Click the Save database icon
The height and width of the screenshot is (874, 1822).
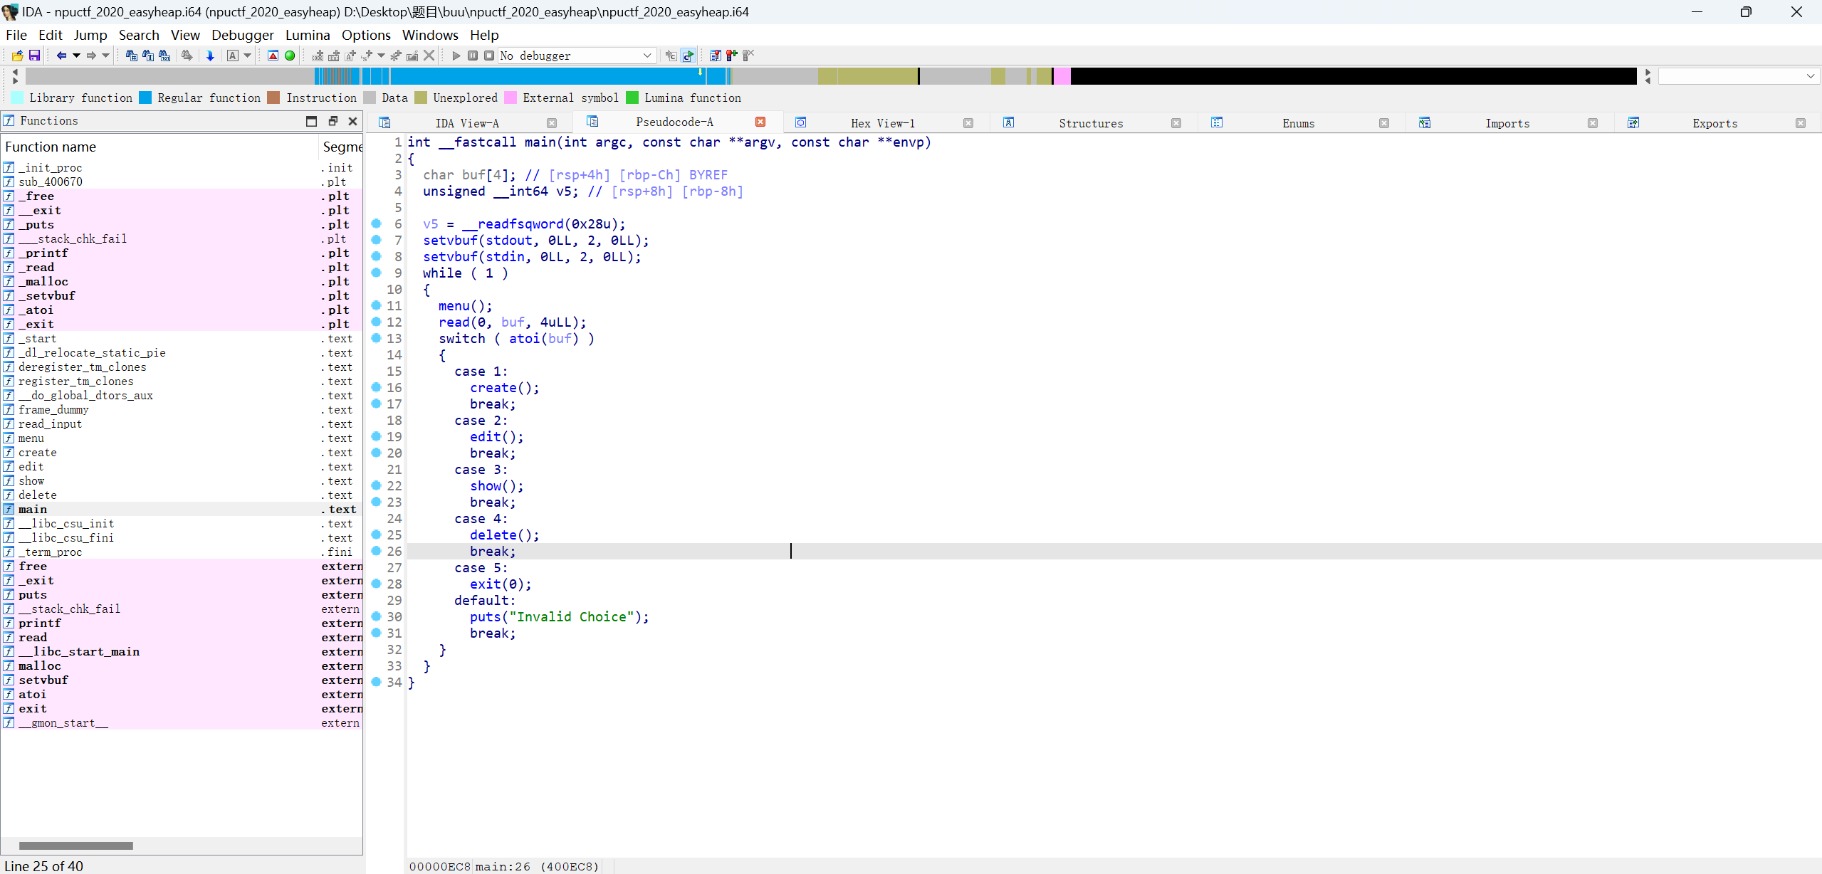pyautogui.click(x=34, y=56)
